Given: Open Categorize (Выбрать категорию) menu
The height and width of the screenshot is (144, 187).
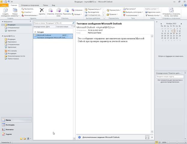Looking at the screenshot, I should click(133, 12).
